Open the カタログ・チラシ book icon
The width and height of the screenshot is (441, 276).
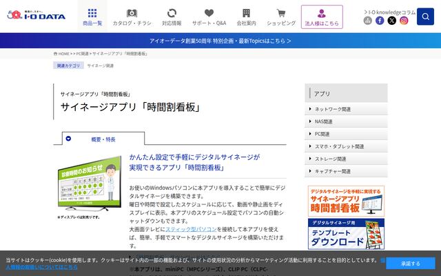(132, 13)
